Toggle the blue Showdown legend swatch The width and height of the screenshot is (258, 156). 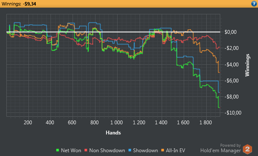tap(130, 150)
